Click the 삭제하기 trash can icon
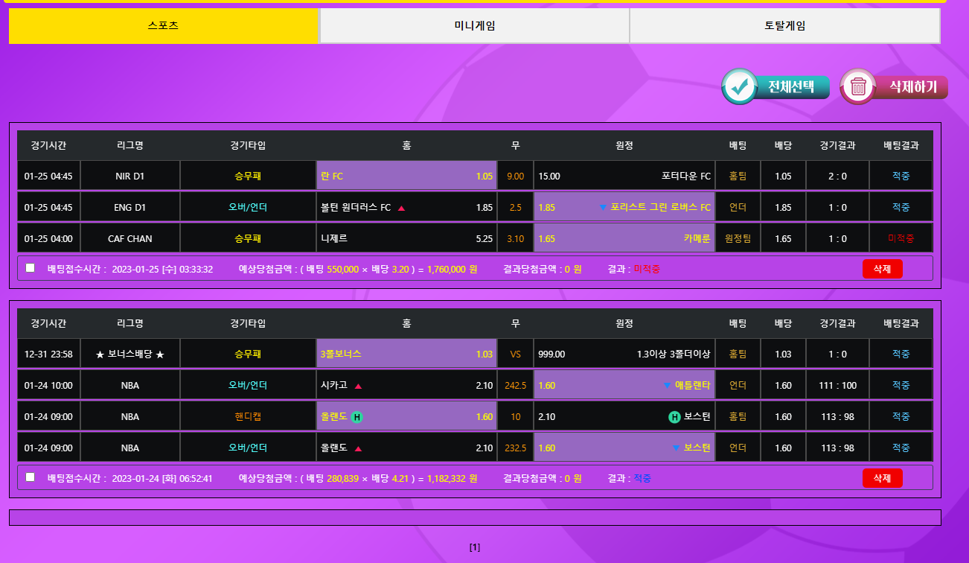Image resolution: width=969 pixels, height=563 pixels. [x=858, y=87]
